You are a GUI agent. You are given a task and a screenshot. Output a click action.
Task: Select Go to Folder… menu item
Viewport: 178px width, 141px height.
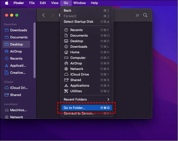click(87, 108)
